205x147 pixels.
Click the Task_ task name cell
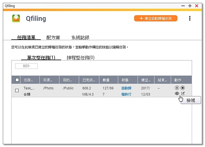point(29,91)
